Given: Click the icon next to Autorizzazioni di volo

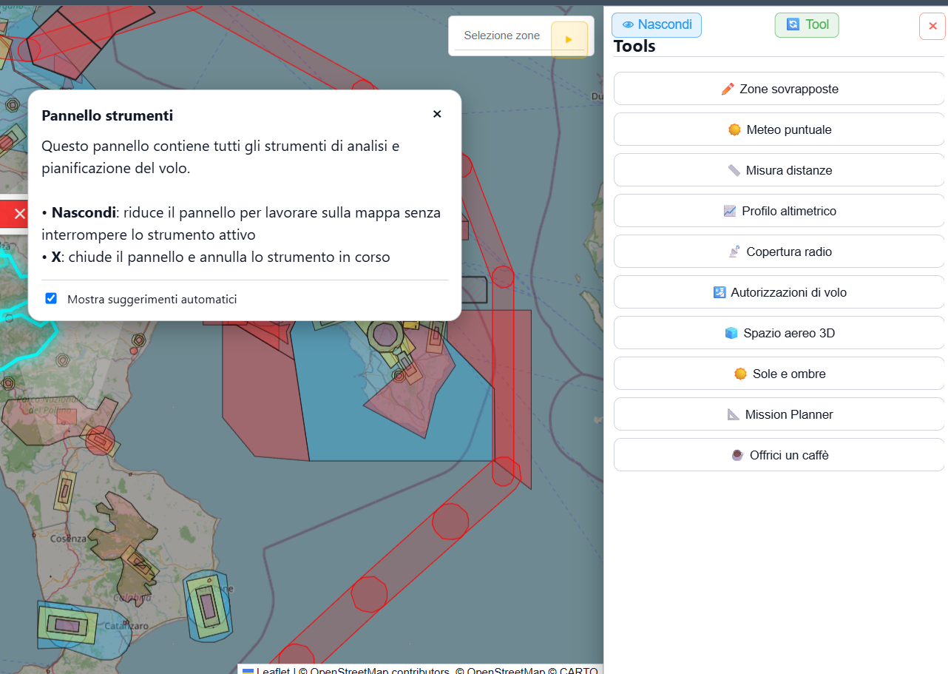Looking at the screenshot, I should coord(719,292).
